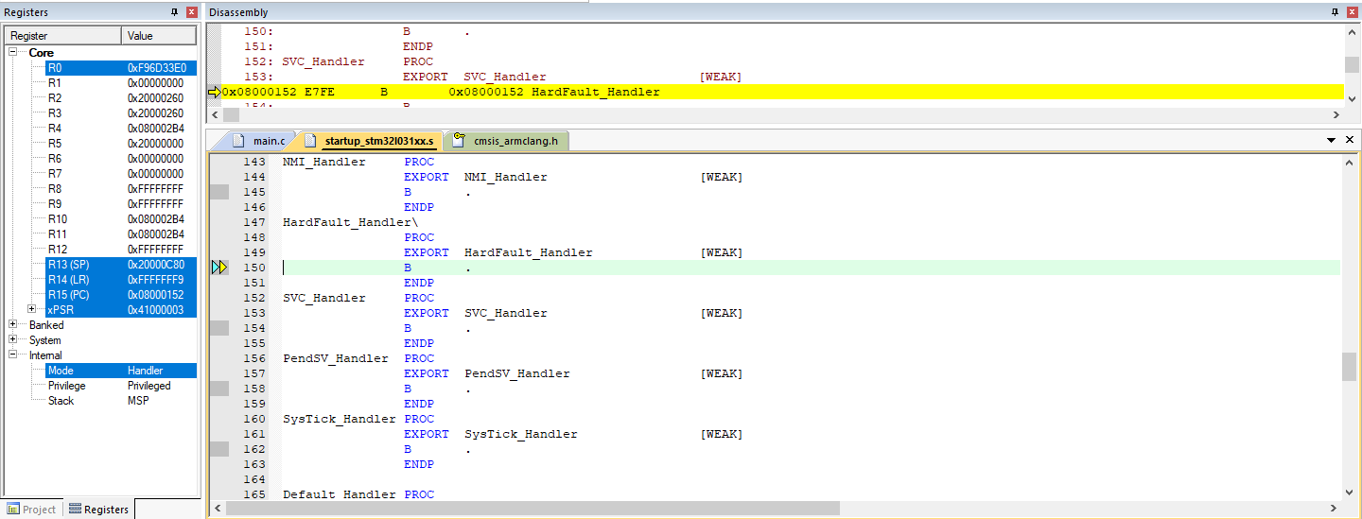Image resolution: width=1362 pixels, height=519 pixels.
Task: Click the Value column header
Action: [x=159, y=36]
